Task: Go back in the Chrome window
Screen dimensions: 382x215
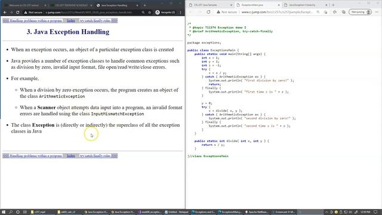Action: (x=5, y=12)
